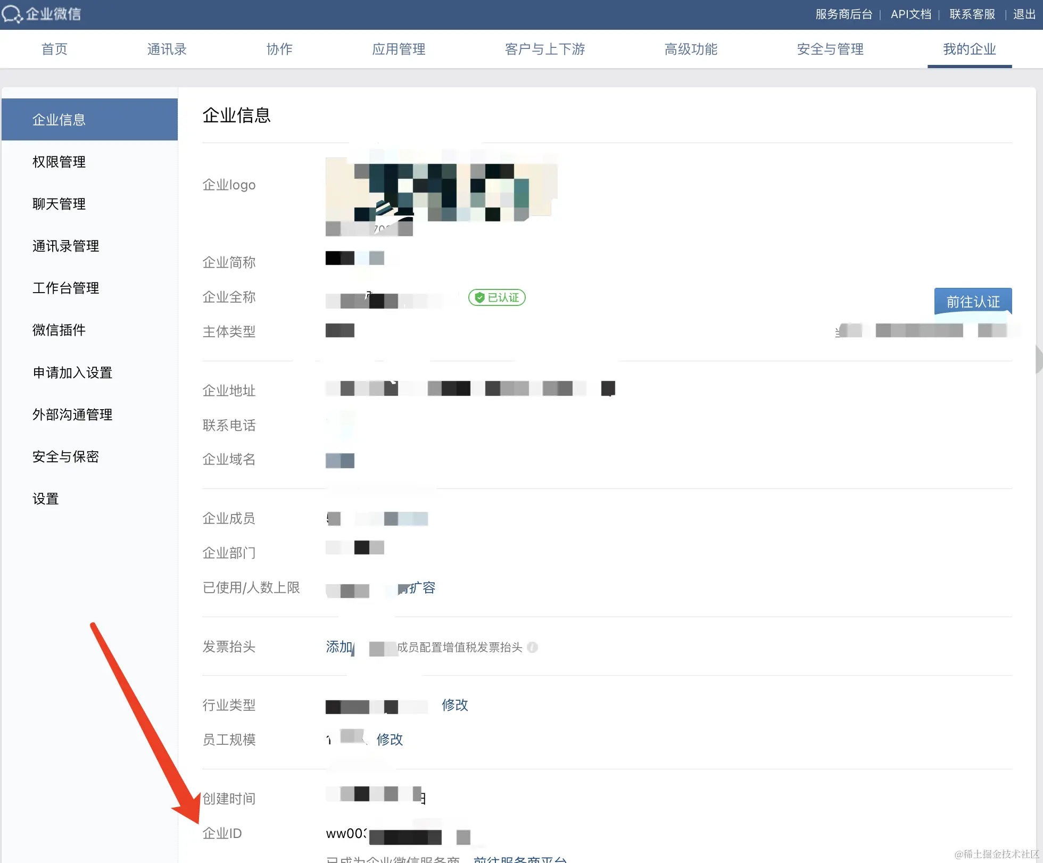
Task: Select 权限管理 in the sidebar
Action: tap(59, 162)
